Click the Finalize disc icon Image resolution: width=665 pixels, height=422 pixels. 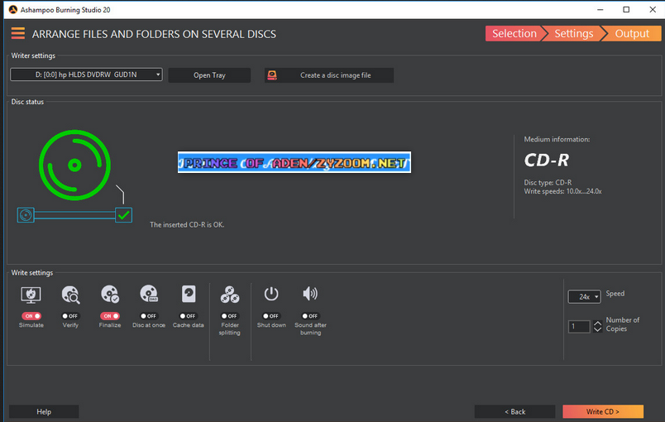coord(110,295)
